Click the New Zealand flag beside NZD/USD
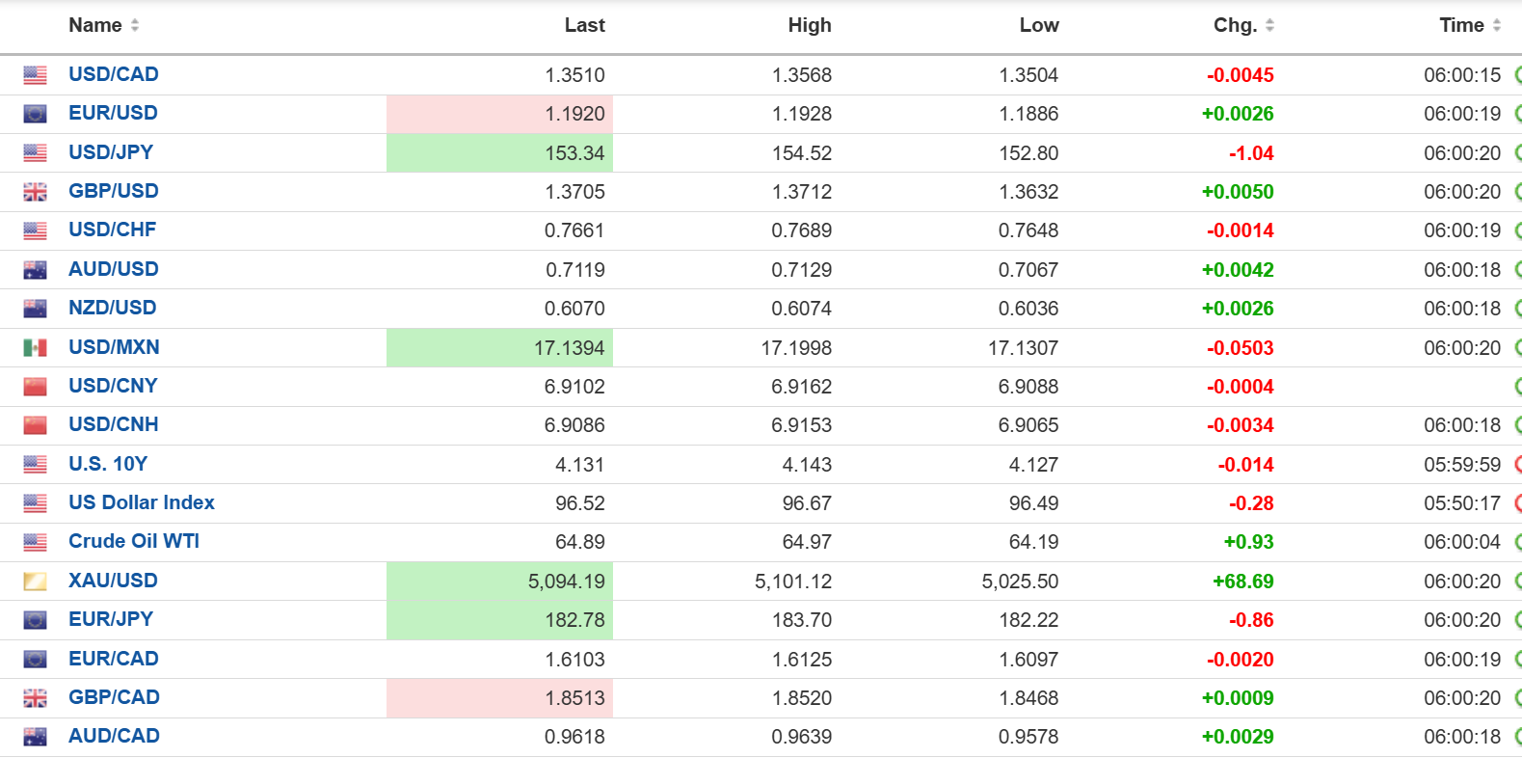This screenshot has width=1522, height=758. click(x=35, y=309)
